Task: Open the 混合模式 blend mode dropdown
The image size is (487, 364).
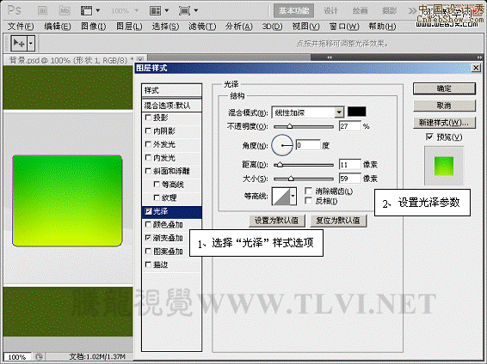Action: pos(307,112)
